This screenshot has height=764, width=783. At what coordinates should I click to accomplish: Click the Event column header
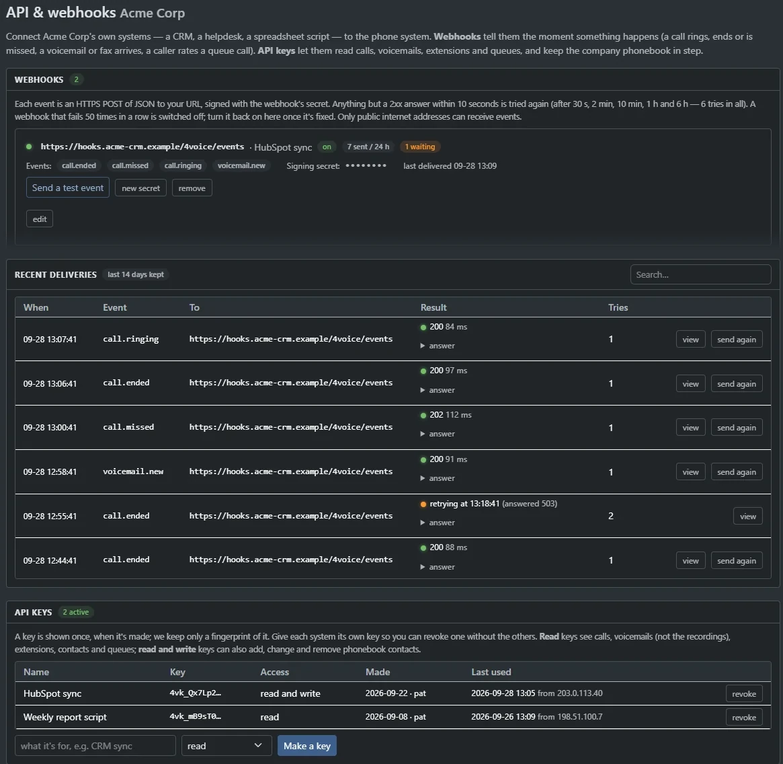(x=115, y=307)
